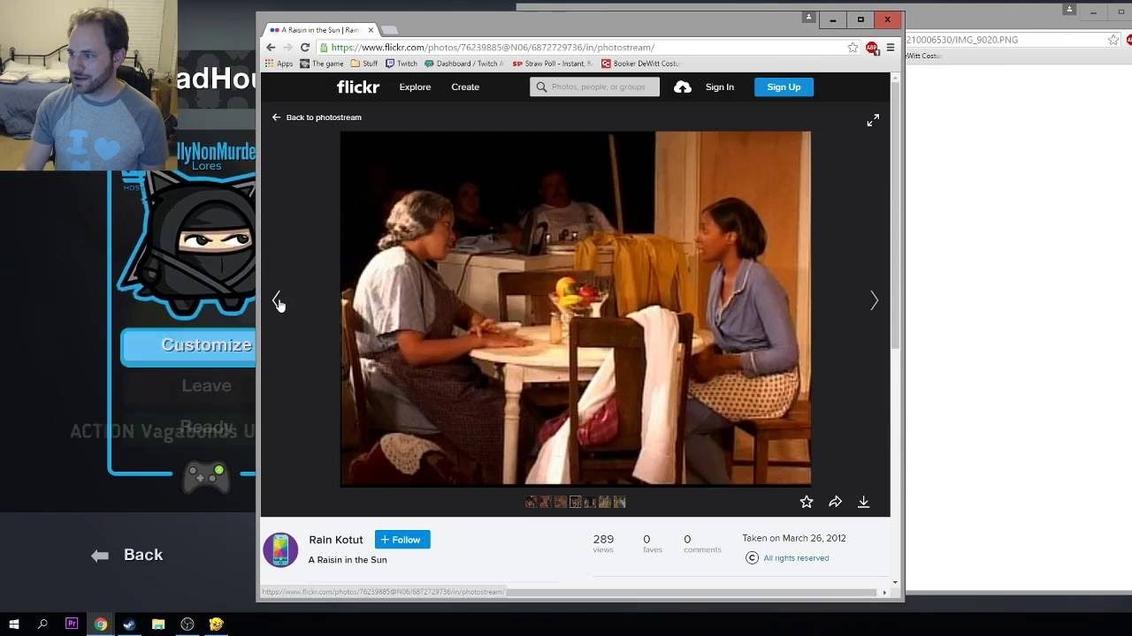Viewport: 1132px width, 636px height.
Task: Follow Rain Kotut
Action: [402, 540]
